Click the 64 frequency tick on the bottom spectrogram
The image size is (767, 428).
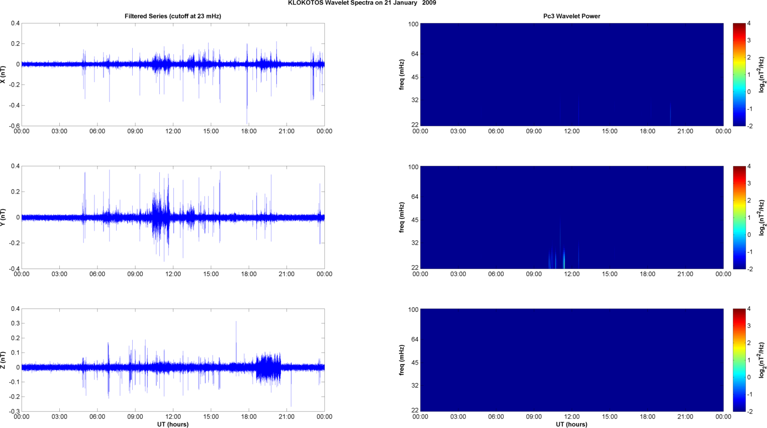tap(415, 339)
